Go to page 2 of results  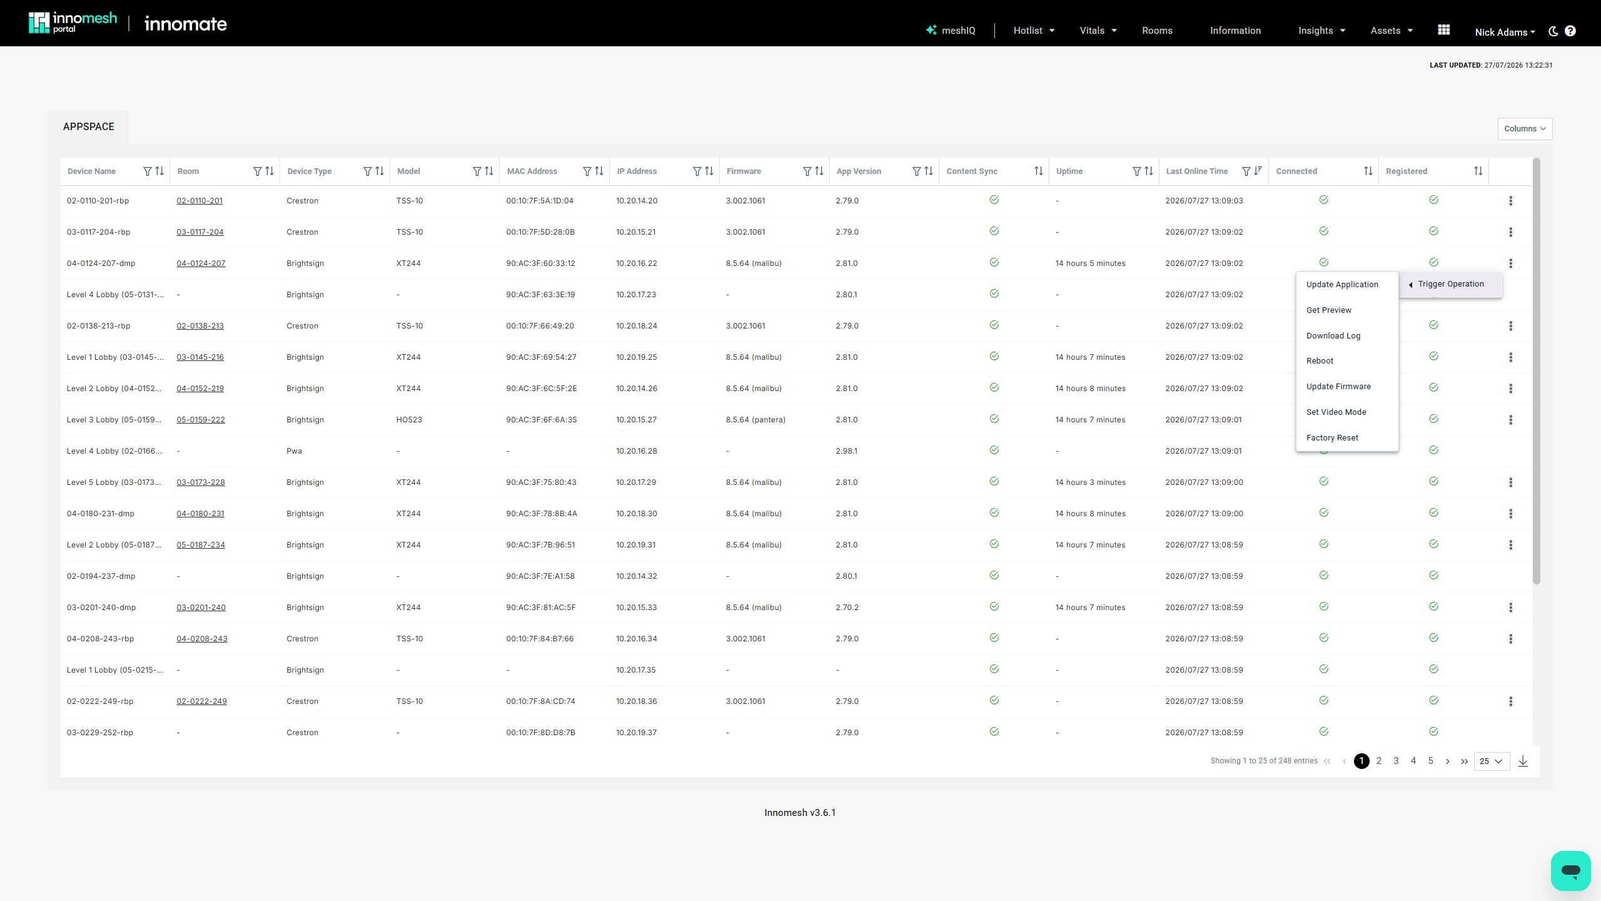point(1379,761)
